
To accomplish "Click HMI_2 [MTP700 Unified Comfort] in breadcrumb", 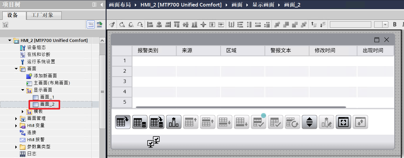I will 181,5.
